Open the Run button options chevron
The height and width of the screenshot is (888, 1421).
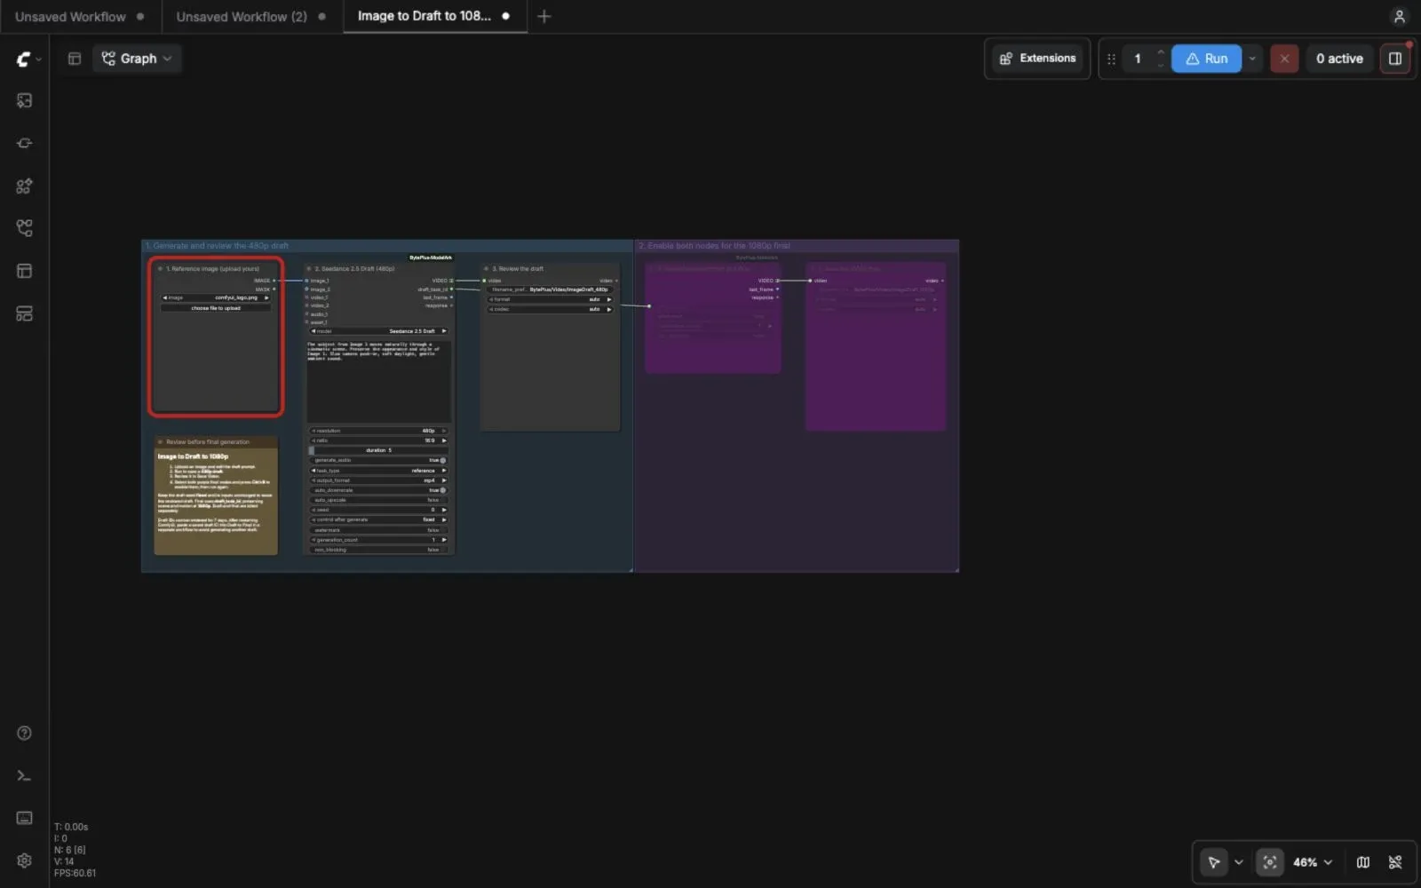coord(1252,59)
